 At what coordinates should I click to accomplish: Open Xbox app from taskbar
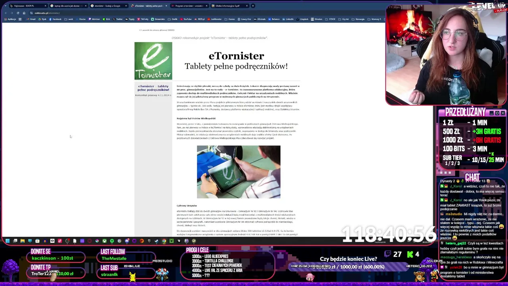point(104,241)
